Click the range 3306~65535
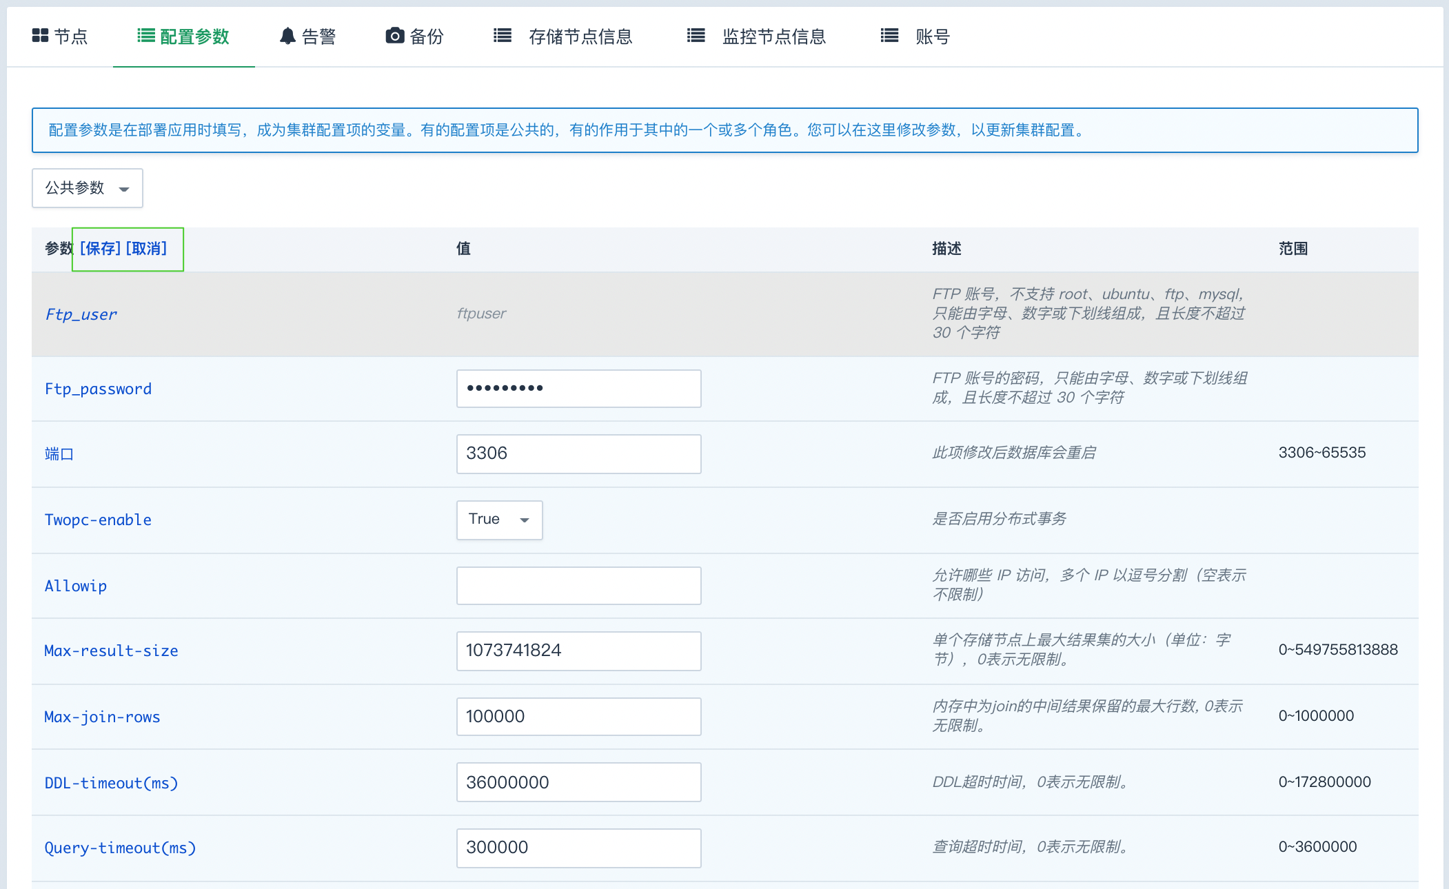This screenshot has height=889, width=1449. (x=1322, y=453)
